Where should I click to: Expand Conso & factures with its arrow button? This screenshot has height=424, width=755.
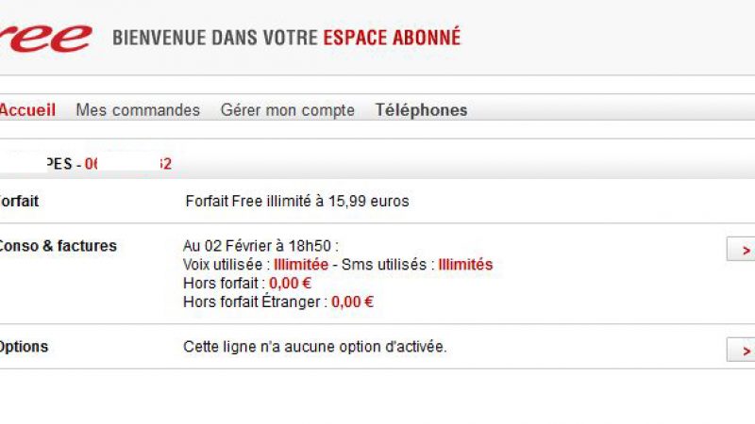742,250
